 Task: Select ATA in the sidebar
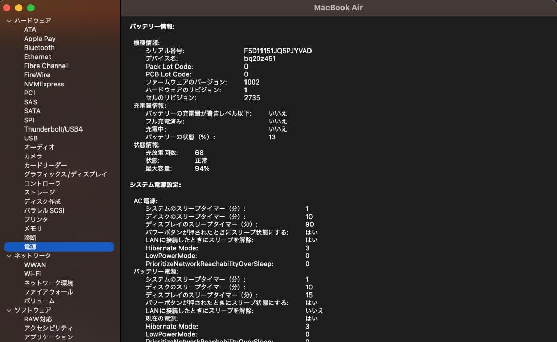(30, 29)
